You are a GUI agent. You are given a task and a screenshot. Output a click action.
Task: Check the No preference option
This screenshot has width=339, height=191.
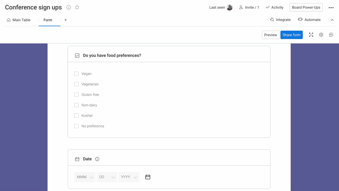(x=76, y=126)
